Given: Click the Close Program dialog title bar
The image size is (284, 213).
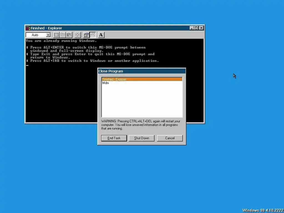Looking at the screenshot, I should pyautogui.click(x=142, y=71).
